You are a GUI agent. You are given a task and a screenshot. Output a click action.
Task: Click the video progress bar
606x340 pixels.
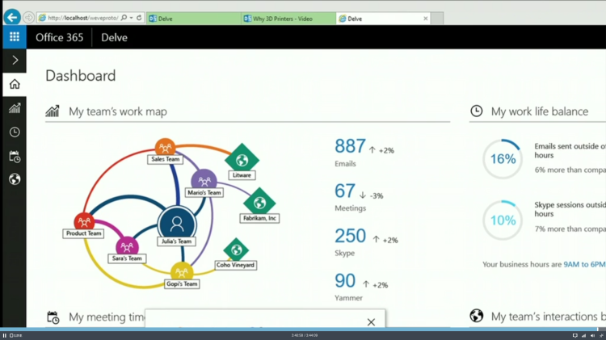[x=303, y=330]
